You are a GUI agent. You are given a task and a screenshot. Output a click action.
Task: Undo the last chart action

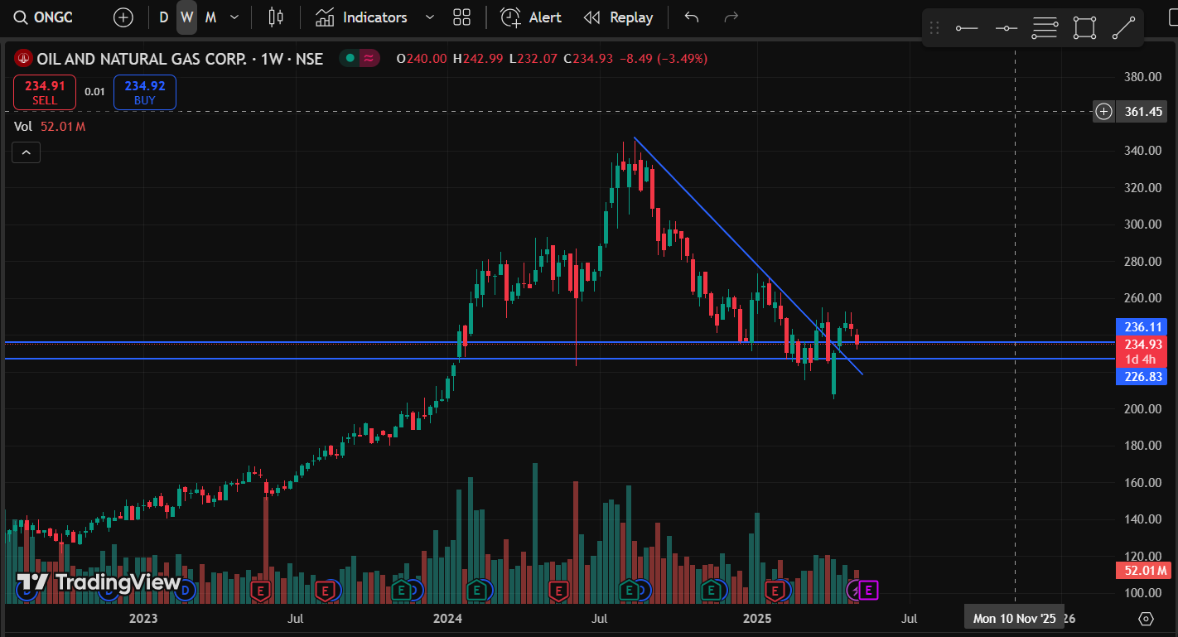tap(692, 17)
